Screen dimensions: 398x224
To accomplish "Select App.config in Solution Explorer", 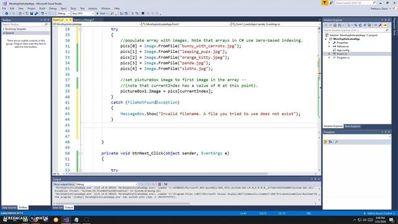I will [x=343, y=50].
